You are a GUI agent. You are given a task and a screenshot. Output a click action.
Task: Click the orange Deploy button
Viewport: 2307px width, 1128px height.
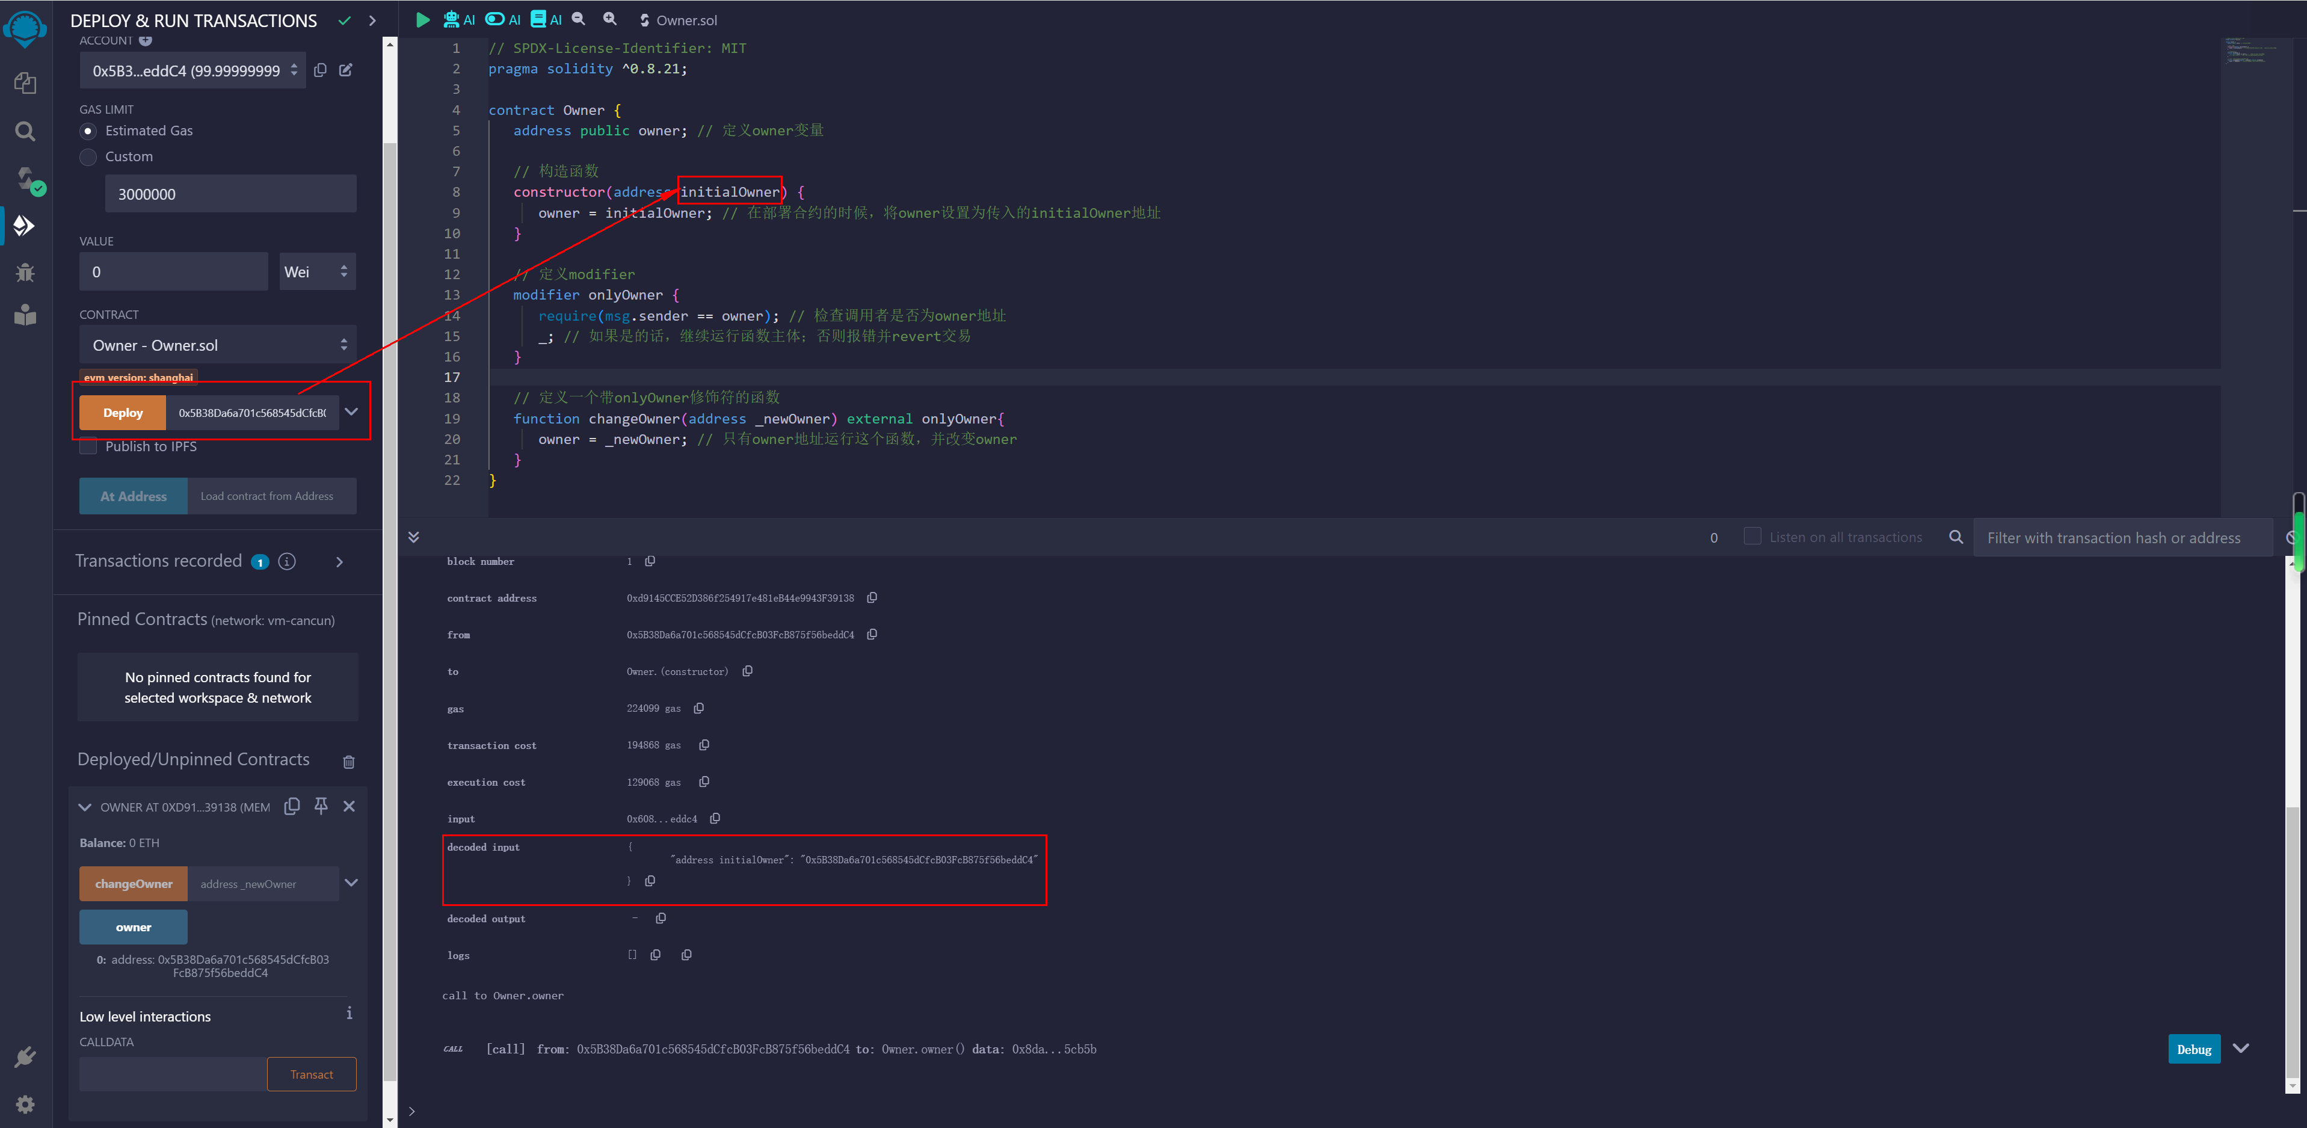(123, 413)
